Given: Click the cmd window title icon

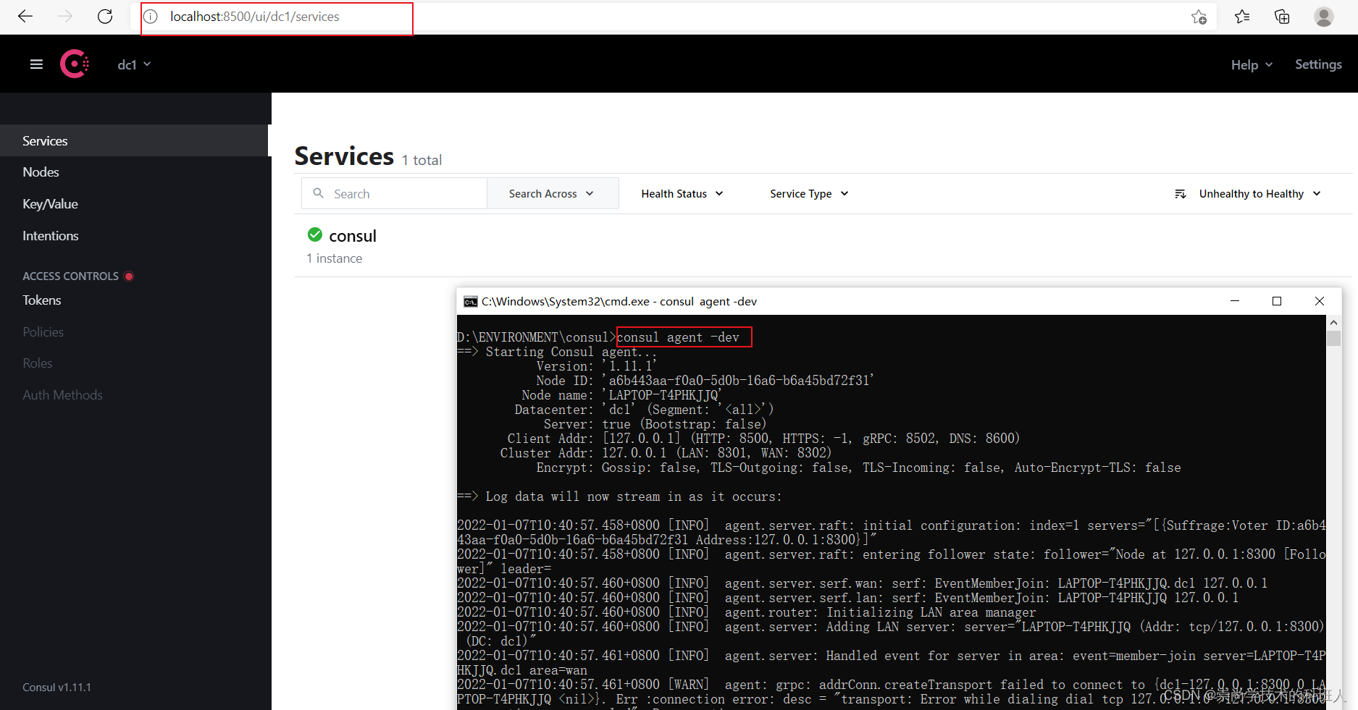Looking at the screenshot, I should coord(471,302).
